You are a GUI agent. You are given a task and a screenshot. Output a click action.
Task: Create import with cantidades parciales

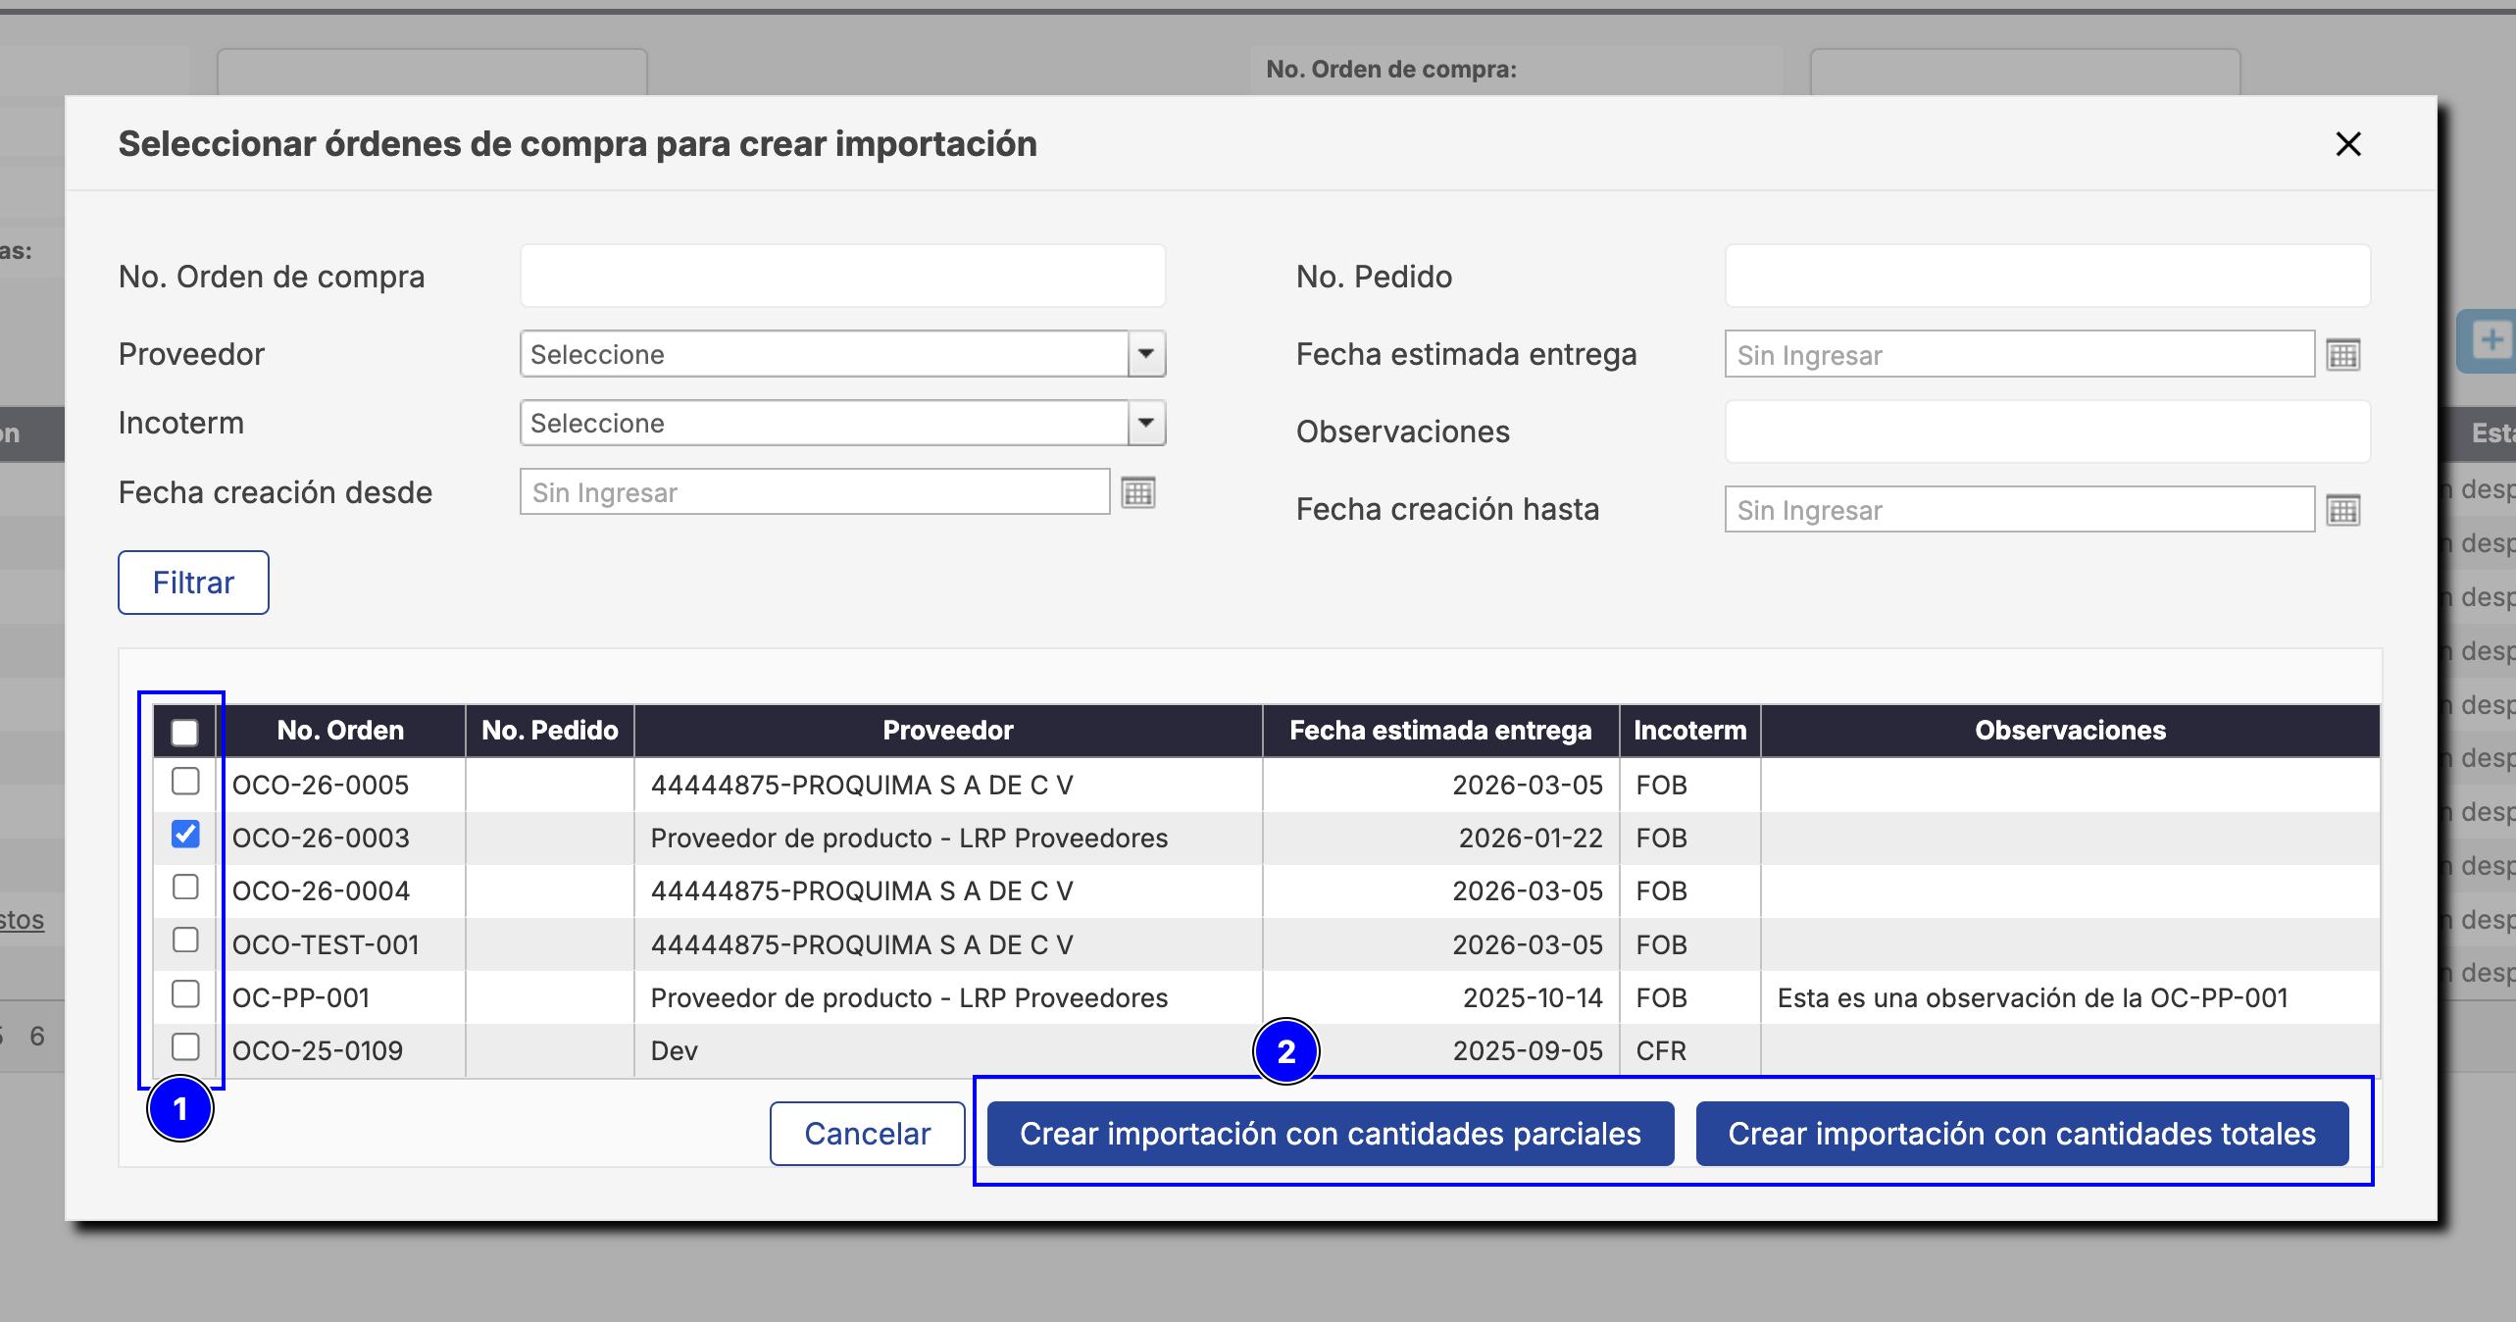[1330, 1134]
